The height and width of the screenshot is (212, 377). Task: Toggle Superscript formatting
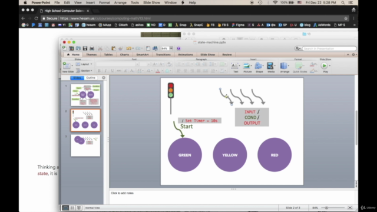tap(125, 71)
